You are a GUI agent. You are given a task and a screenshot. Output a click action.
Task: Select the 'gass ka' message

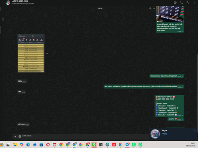[175, 119]
